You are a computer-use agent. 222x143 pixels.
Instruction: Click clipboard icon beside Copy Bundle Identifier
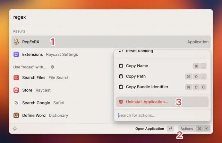[x=121, y=87]
